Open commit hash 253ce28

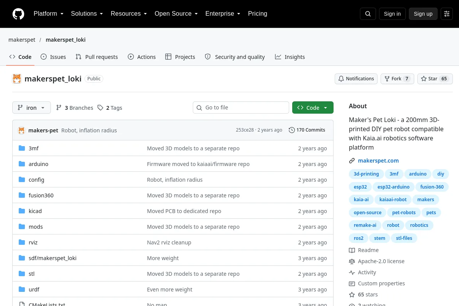coord(245,130)
